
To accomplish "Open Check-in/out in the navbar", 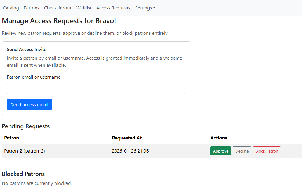I will [58, 8].
